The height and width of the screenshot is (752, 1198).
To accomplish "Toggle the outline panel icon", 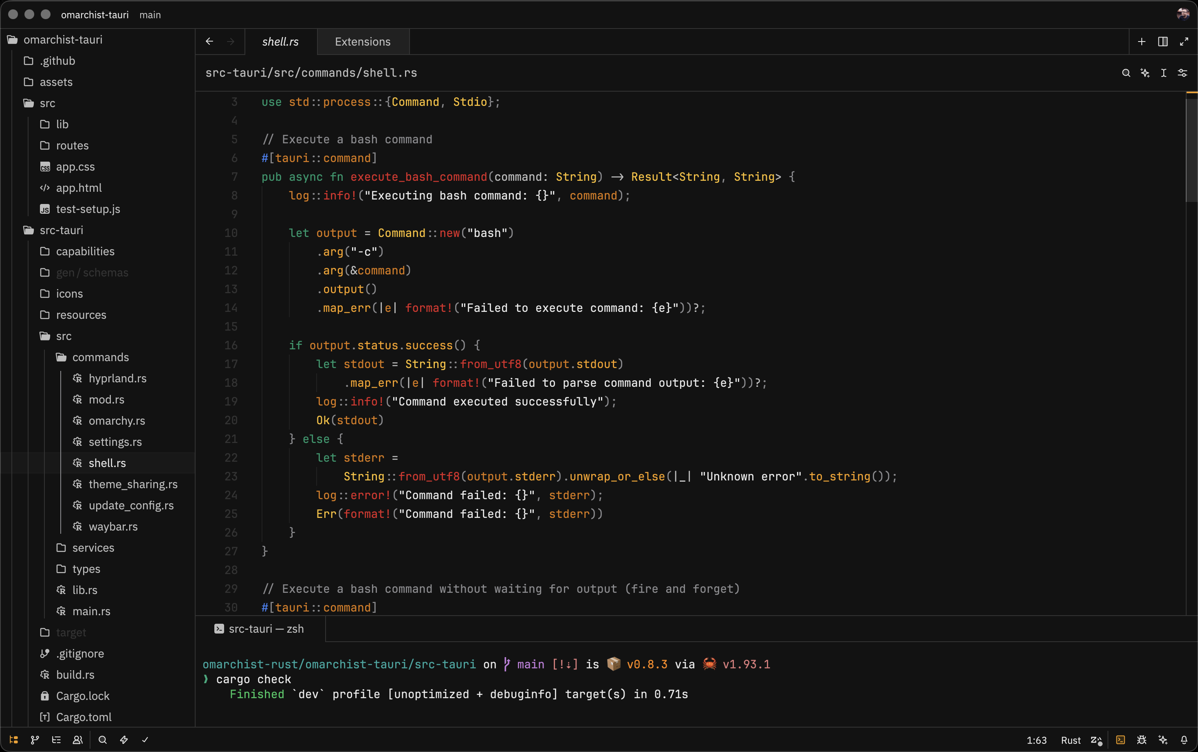I will click(x=56, y=739).
